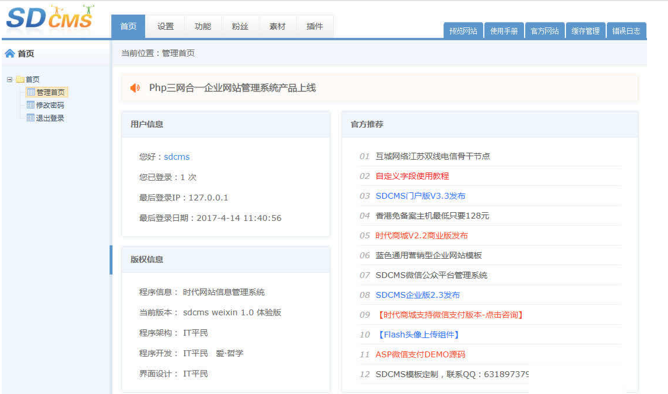Click the 缓存管理 button

pos(585,30)
